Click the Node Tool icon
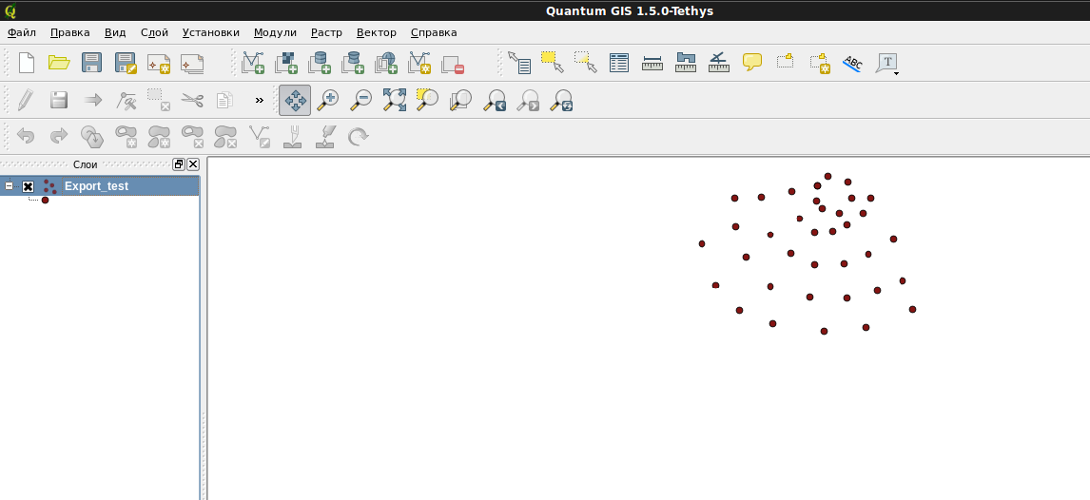This screenshot has width=1090, height=500. 126,100
